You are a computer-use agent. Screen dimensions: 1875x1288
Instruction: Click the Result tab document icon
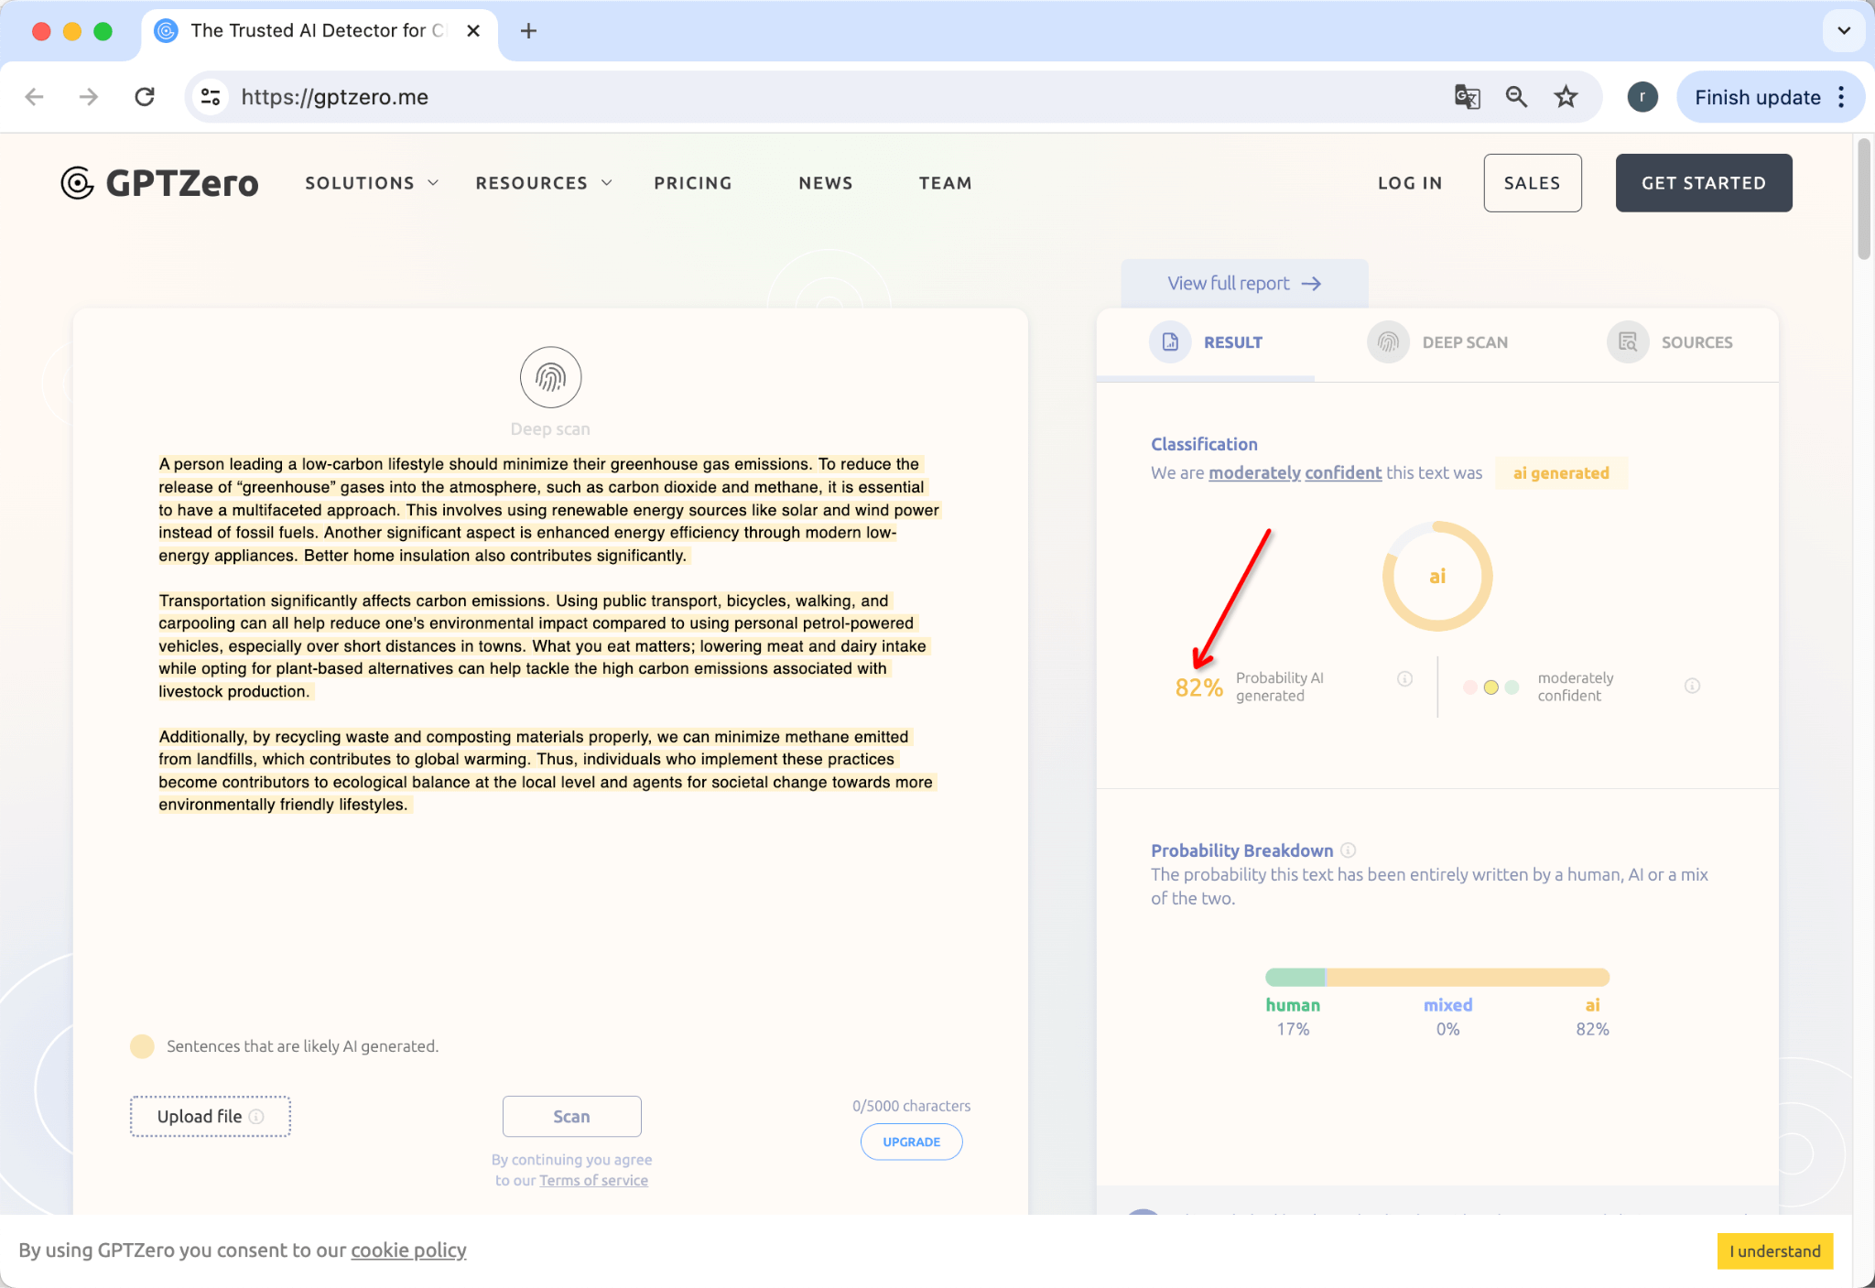tap(1170, 341)
